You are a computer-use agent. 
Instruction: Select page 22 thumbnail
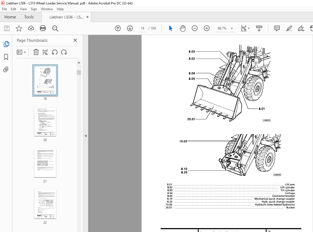(x=45, y=204)
